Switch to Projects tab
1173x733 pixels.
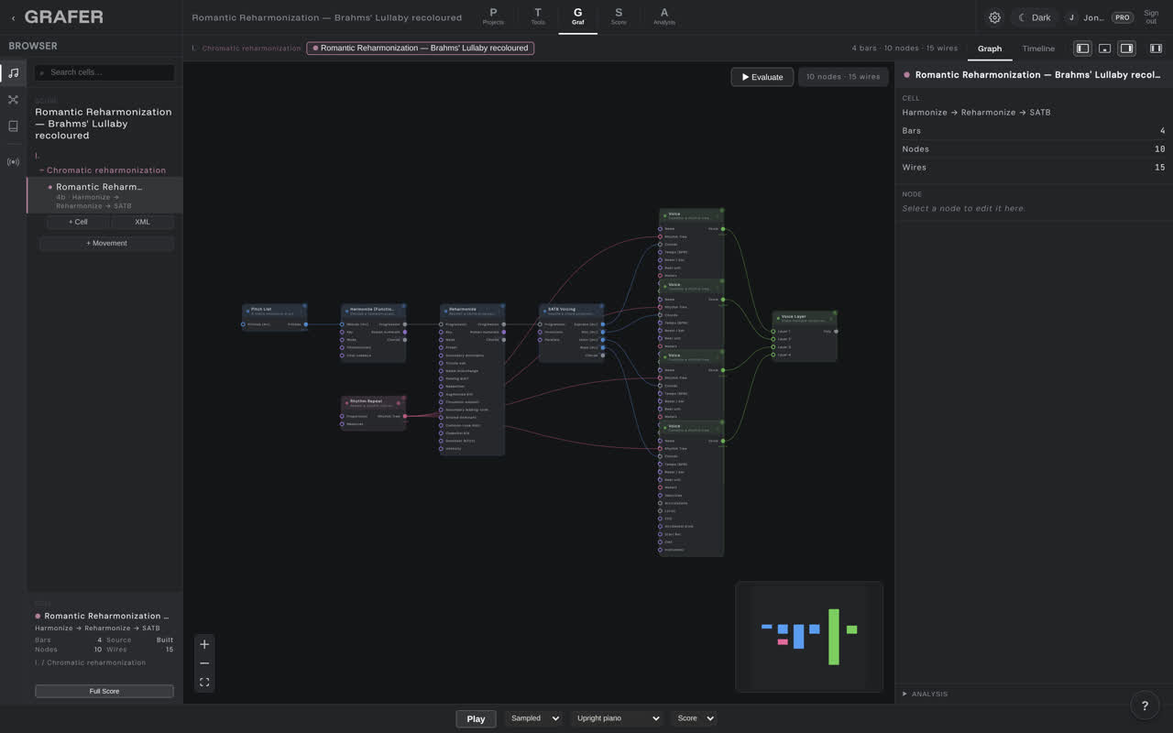(x=493, y=16)
